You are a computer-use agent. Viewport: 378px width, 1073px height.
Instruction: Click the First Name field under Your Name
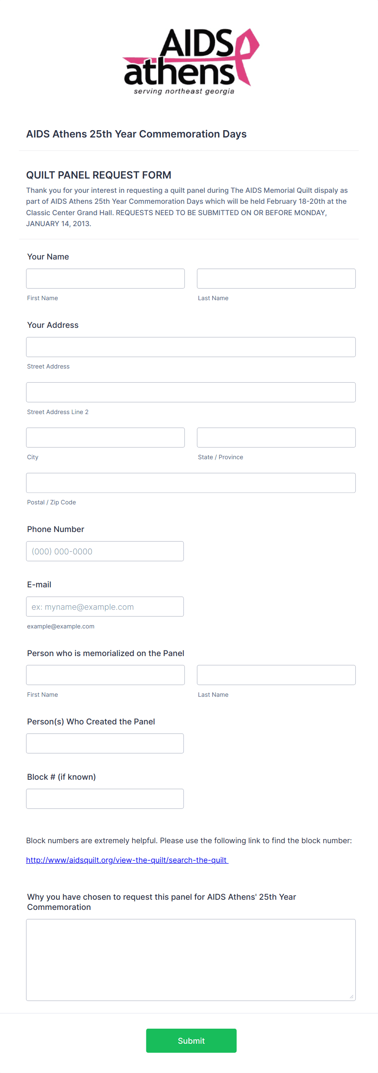coord(105,278)
